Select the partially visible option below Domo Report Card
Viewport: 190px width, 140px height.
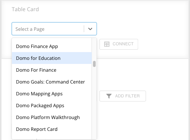pos(52,138)
